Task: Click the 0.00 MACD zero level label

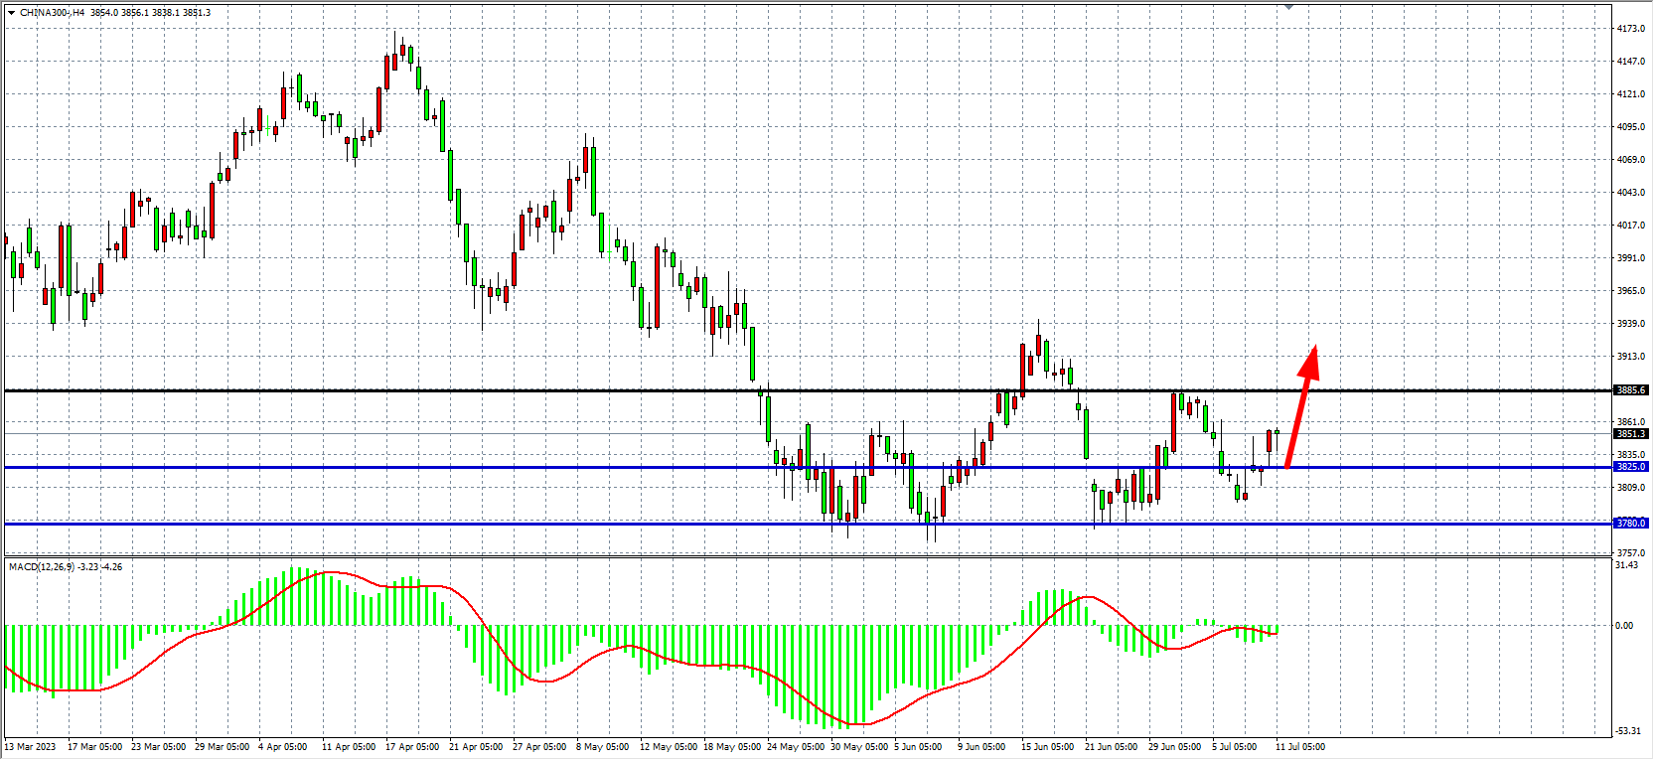Action: coord(1623,626)
